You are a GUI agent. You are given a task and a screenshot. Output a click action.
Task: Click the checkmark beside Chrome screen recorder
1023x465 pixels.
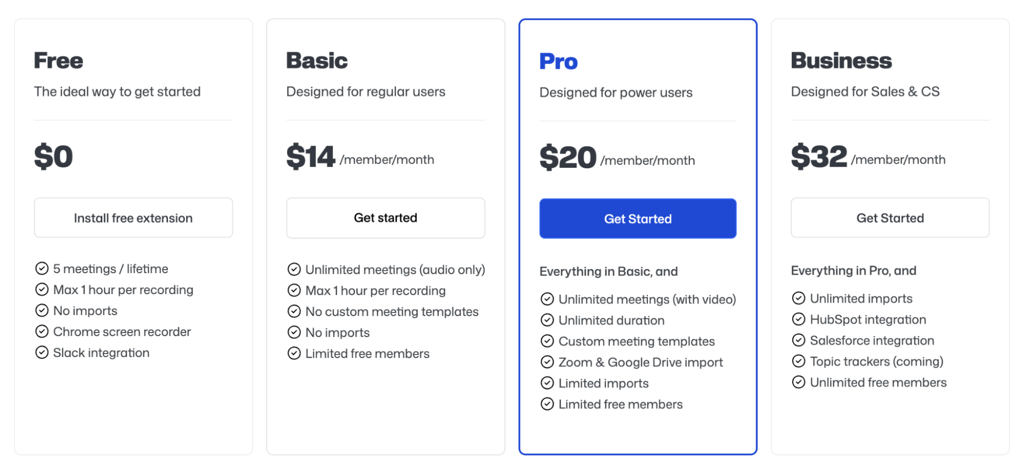(41, 331)
